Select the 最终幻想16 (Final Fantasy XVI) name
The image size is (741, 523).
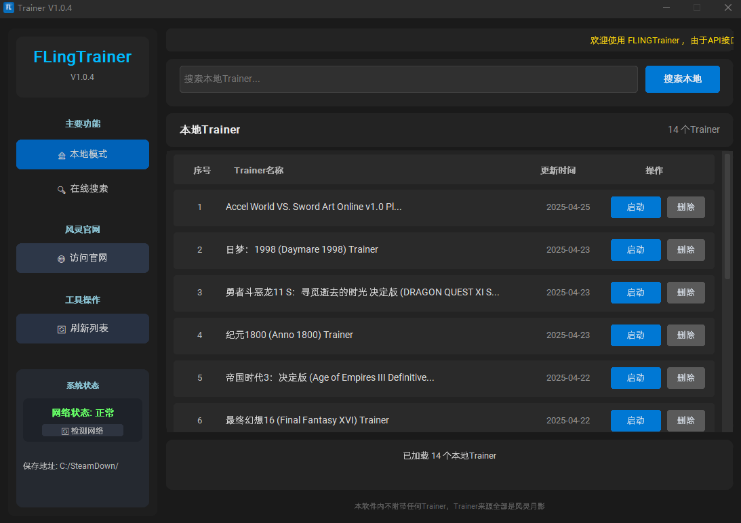(x=307, y=421)
